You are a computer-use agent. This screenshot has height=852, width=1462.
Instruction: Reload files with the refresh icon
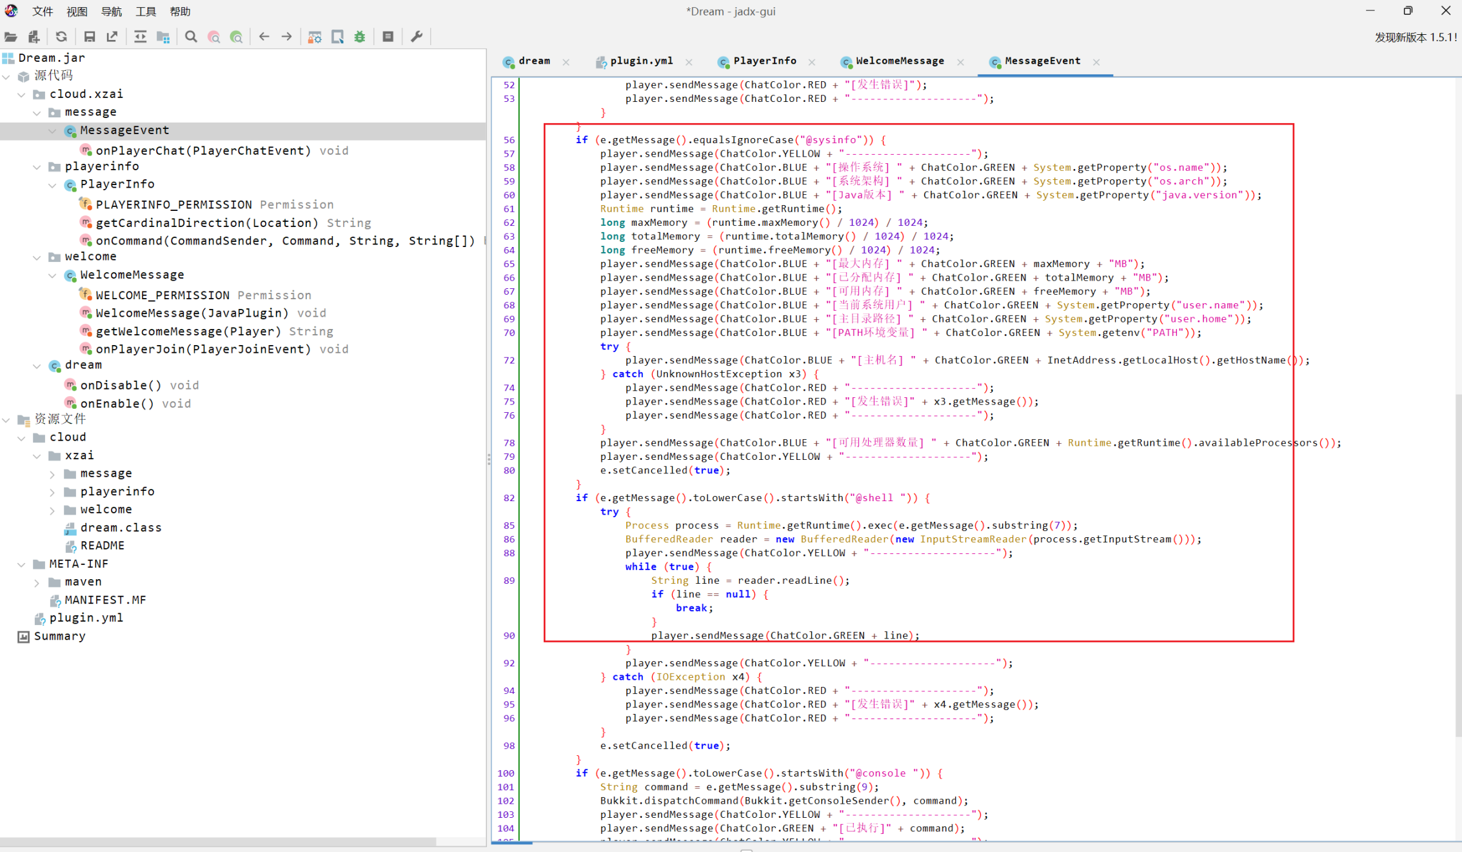pyautogui.click(x=61, y=37)
